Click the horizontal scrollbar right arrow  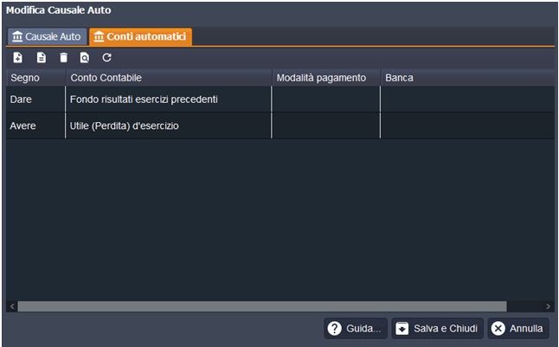point(548,306)
